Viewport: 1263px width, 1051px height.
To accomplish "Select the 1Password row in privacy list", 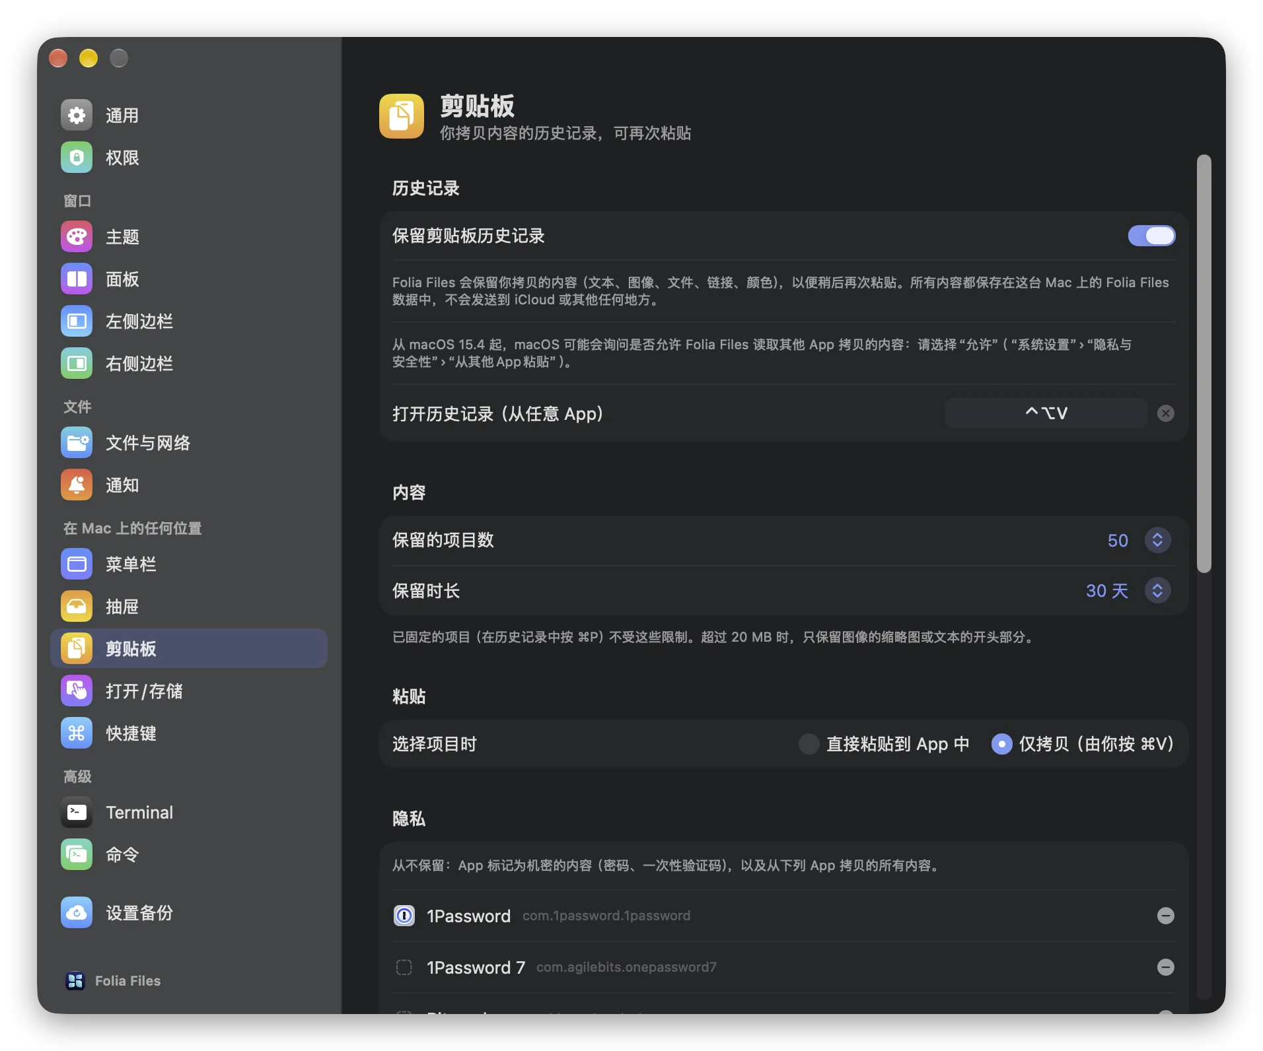I will click(x=784, y=916).
